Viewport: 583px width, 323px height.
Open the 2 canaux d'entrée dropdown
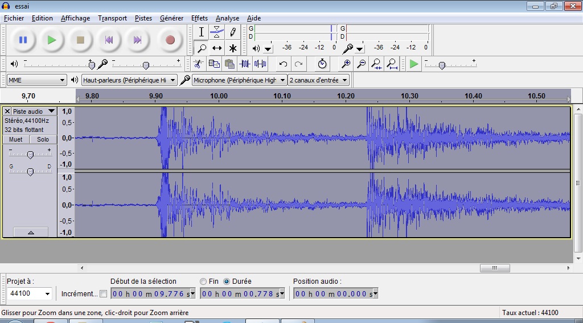click(x=318, y=80)
